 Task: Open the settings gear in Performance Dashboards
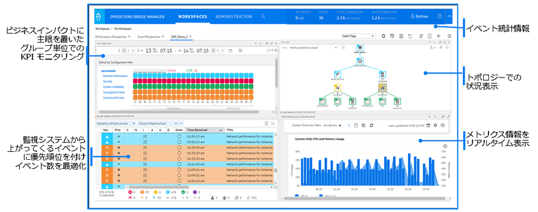pos(435,125)
